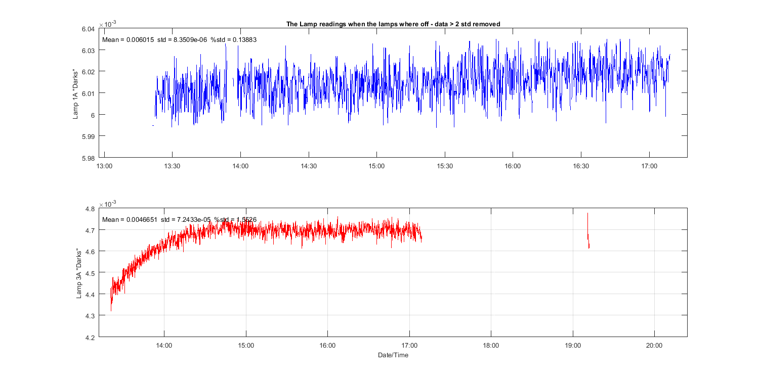Click the end of the blue Lamp 1A trace
This screenshot has width=759, height=379.
(x=669, y=56)
